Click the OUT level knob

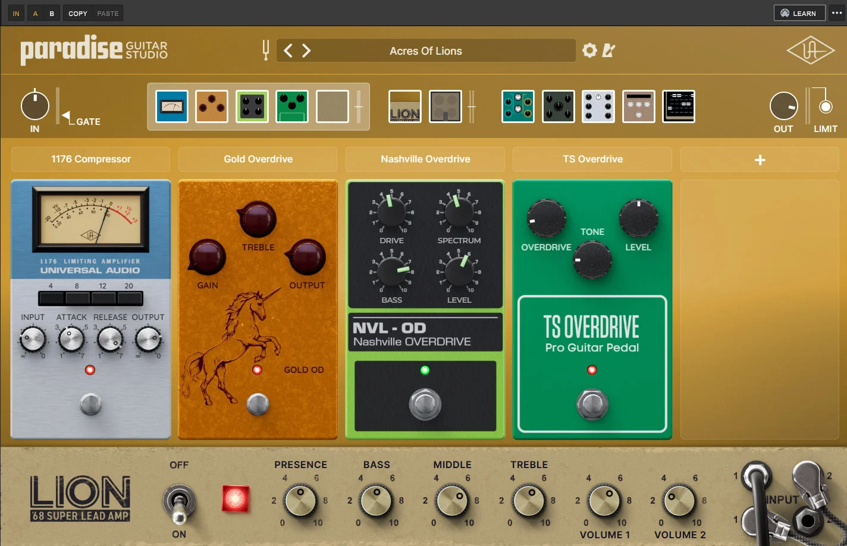click(x=784, y=106)
